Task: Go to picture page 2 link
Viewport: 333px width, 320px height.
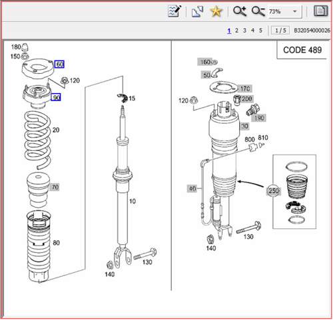Action: [x=236, y=30]
